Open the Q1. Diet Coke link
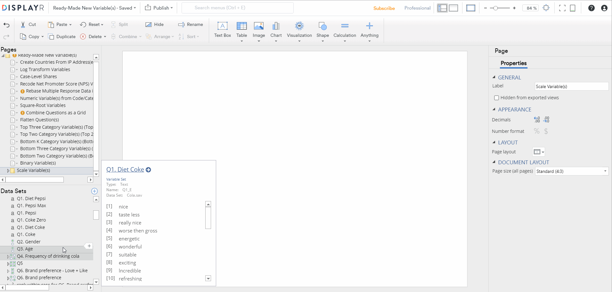This screenshot has width=612, height=292. click(x=125, y=169)
